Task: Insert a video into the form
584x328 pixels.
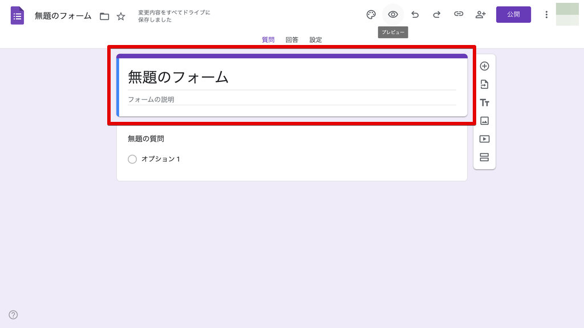Action: click(484, 139)
